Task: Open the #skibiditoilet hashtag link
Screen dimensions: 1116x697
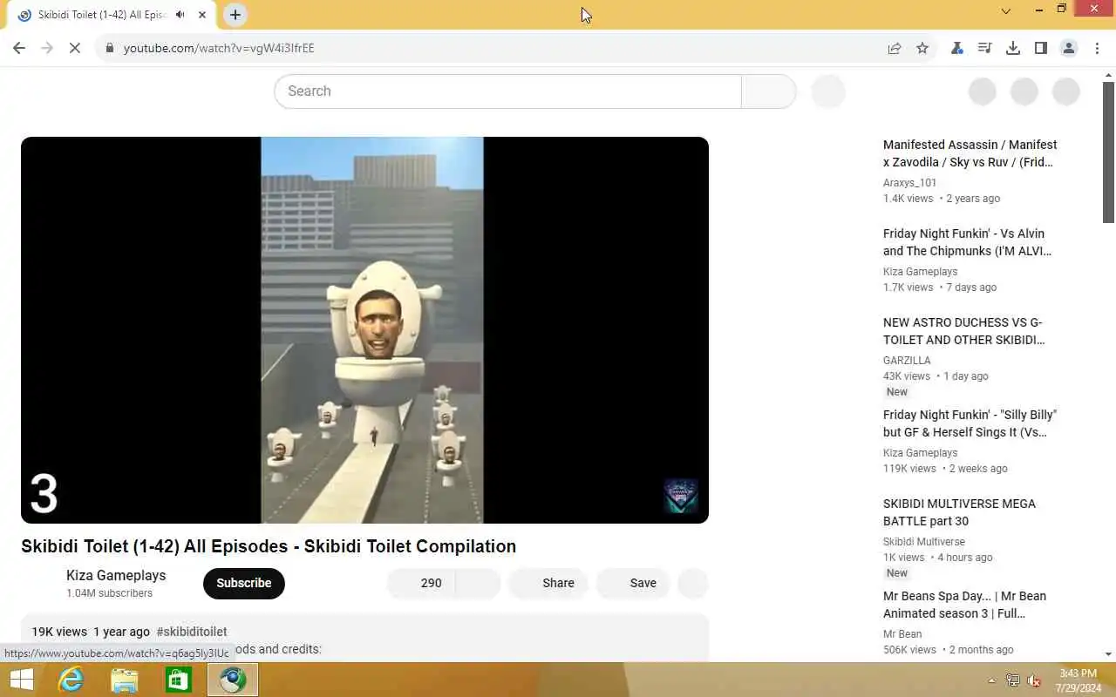Action: click(x=192, y=632)
